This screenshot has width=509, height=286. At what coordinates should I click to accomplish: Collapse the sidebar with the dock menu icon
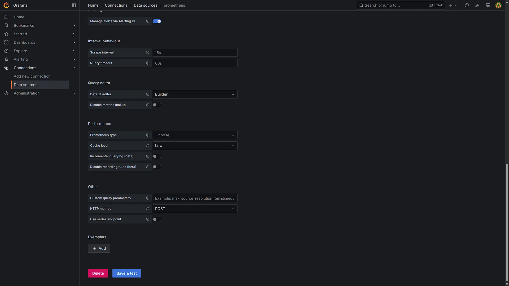point(74,5)
